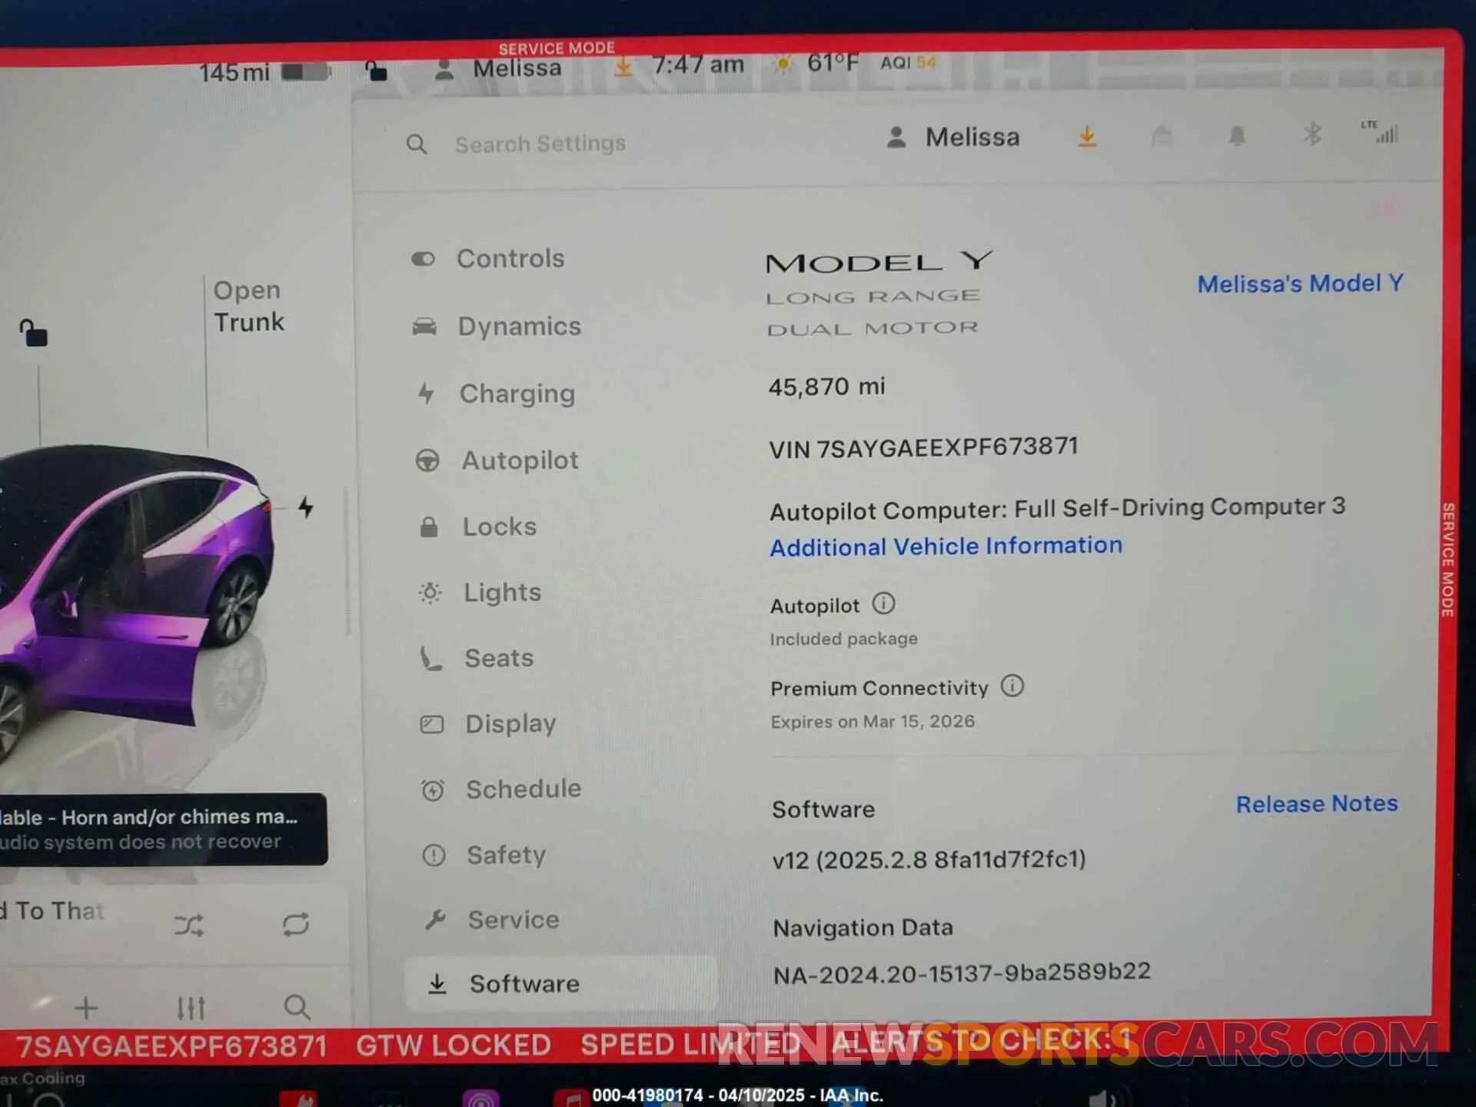Tap the charge port lightning bolt icon
The image size is (1476, 1107).
306,507
